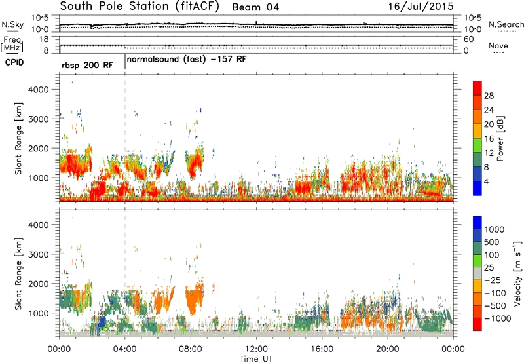Click the velocity scale value '-1000'
The height and width of the screenshot is (363, 524).
coord(498,318)
